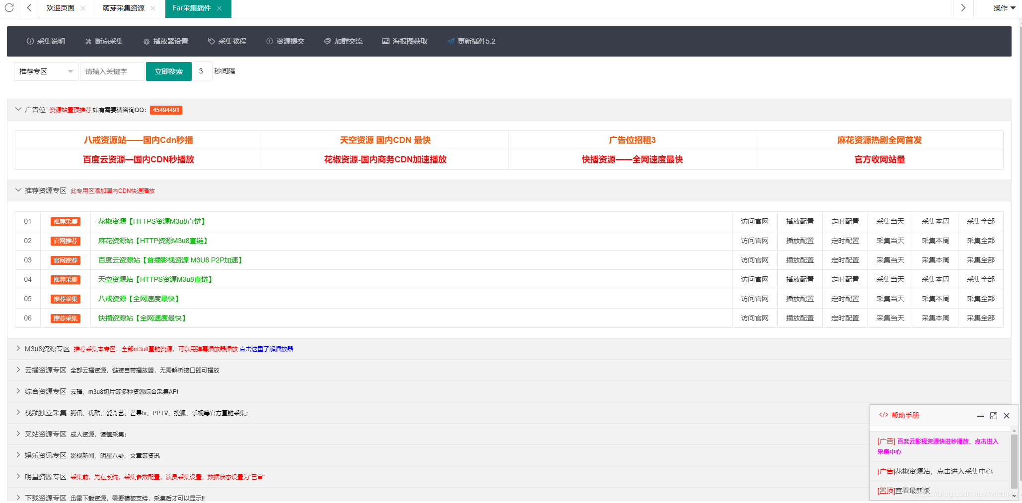The width and height of the screenshot is (1022, 503).
Task: Open 播放器设置 gear icon item
Action: click(146, 42)
